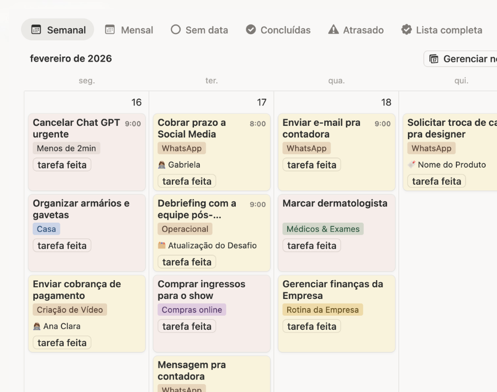Toggle tarefa feita on Marcar dermatologista
The height and width of the screenshot is (392, 497).
[x=311, y=245]
